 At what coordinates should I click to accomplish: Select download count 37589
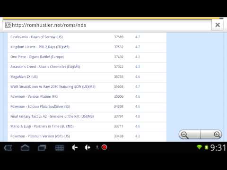coord(119,37)
